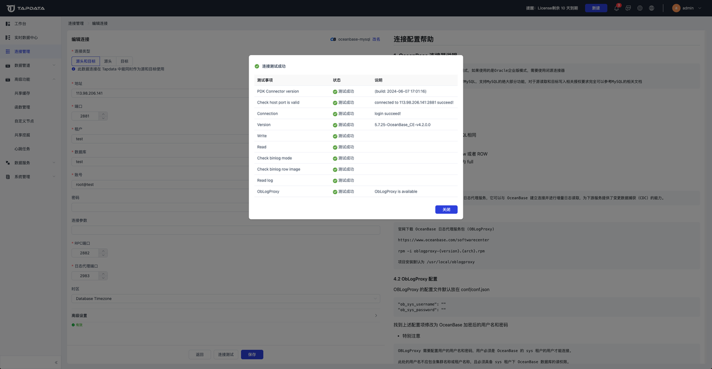Click the oceanbase-mysql connector icon
Screen dimensions: 712x369
333,40
